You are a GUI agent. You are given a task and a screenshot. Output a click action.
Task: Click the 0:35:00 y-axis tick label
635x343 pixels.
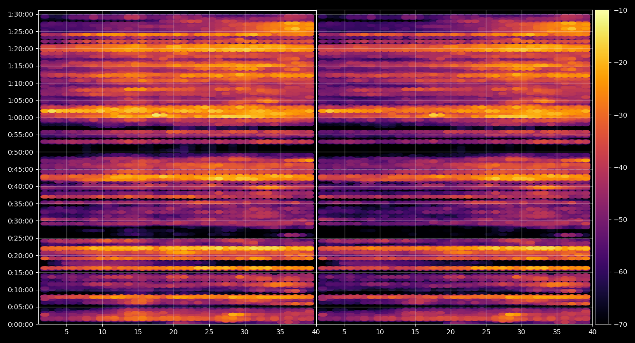click(x=21, y=204)
